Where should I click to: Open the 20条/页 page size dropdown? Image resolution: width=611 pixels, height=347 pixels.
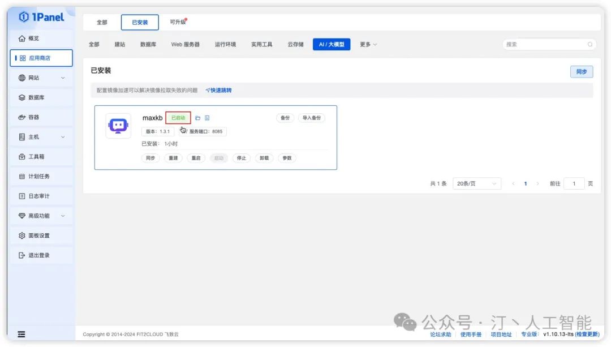click(x=476, y=184)
